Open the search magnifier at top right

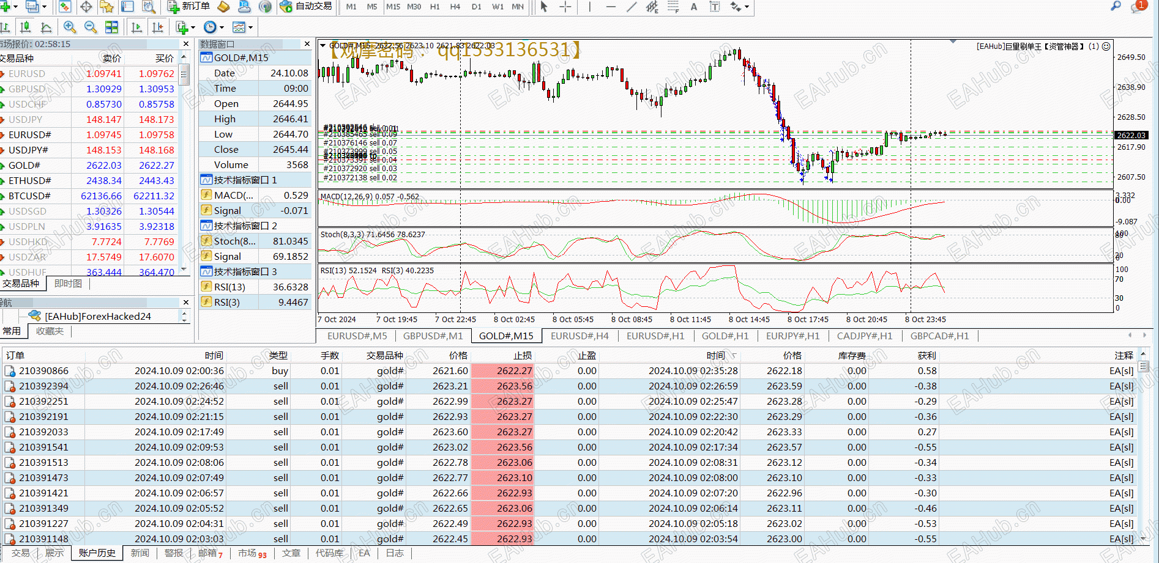pos(1116,6)
